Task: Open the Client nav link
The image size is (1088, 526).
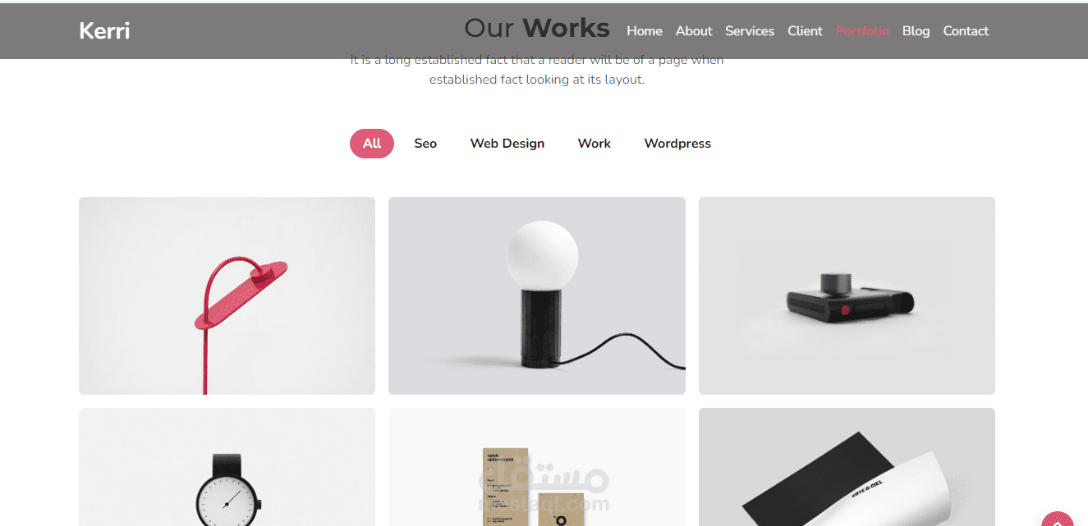Action: (x=805, y=31)
